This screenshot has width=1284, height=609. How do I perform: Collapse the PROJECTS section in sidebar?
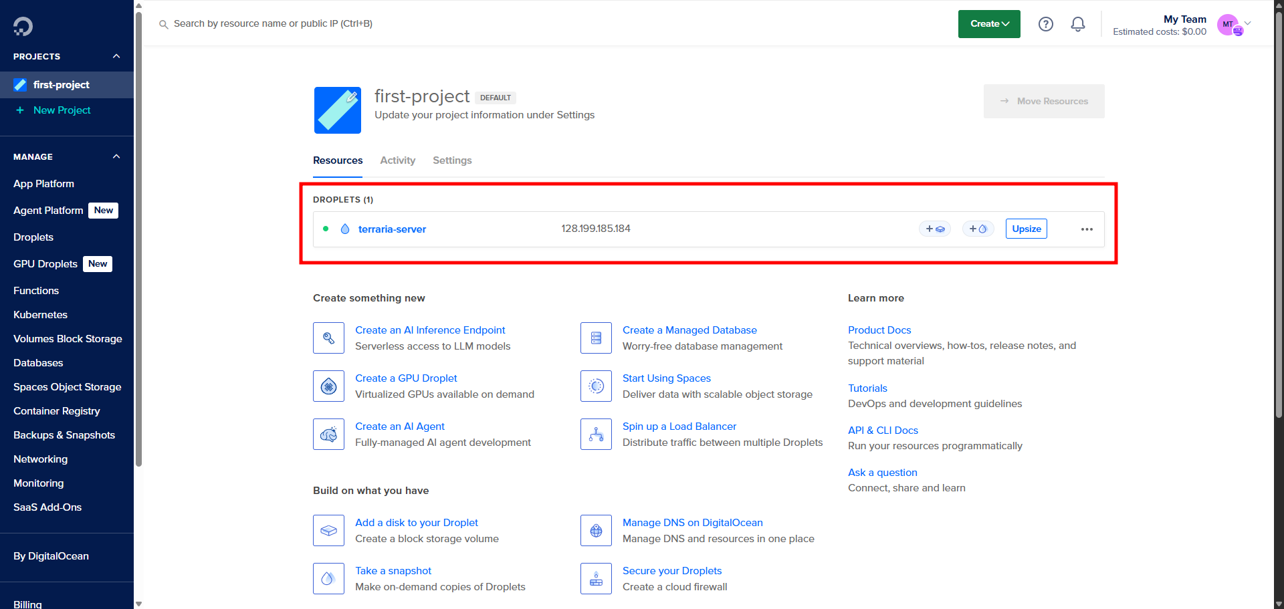tap(116, 56)
